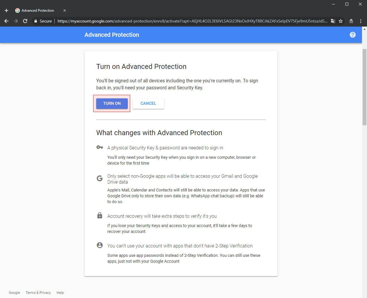Image resolution: width=367 pixels, height=298 pixels.
Task: Reload the current page
Action: coord(25,21)
